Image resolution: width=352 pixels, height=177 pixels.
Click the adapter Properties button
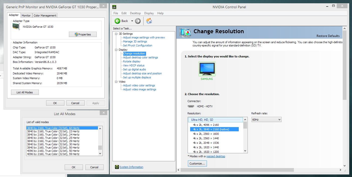[x=83, y=34]
